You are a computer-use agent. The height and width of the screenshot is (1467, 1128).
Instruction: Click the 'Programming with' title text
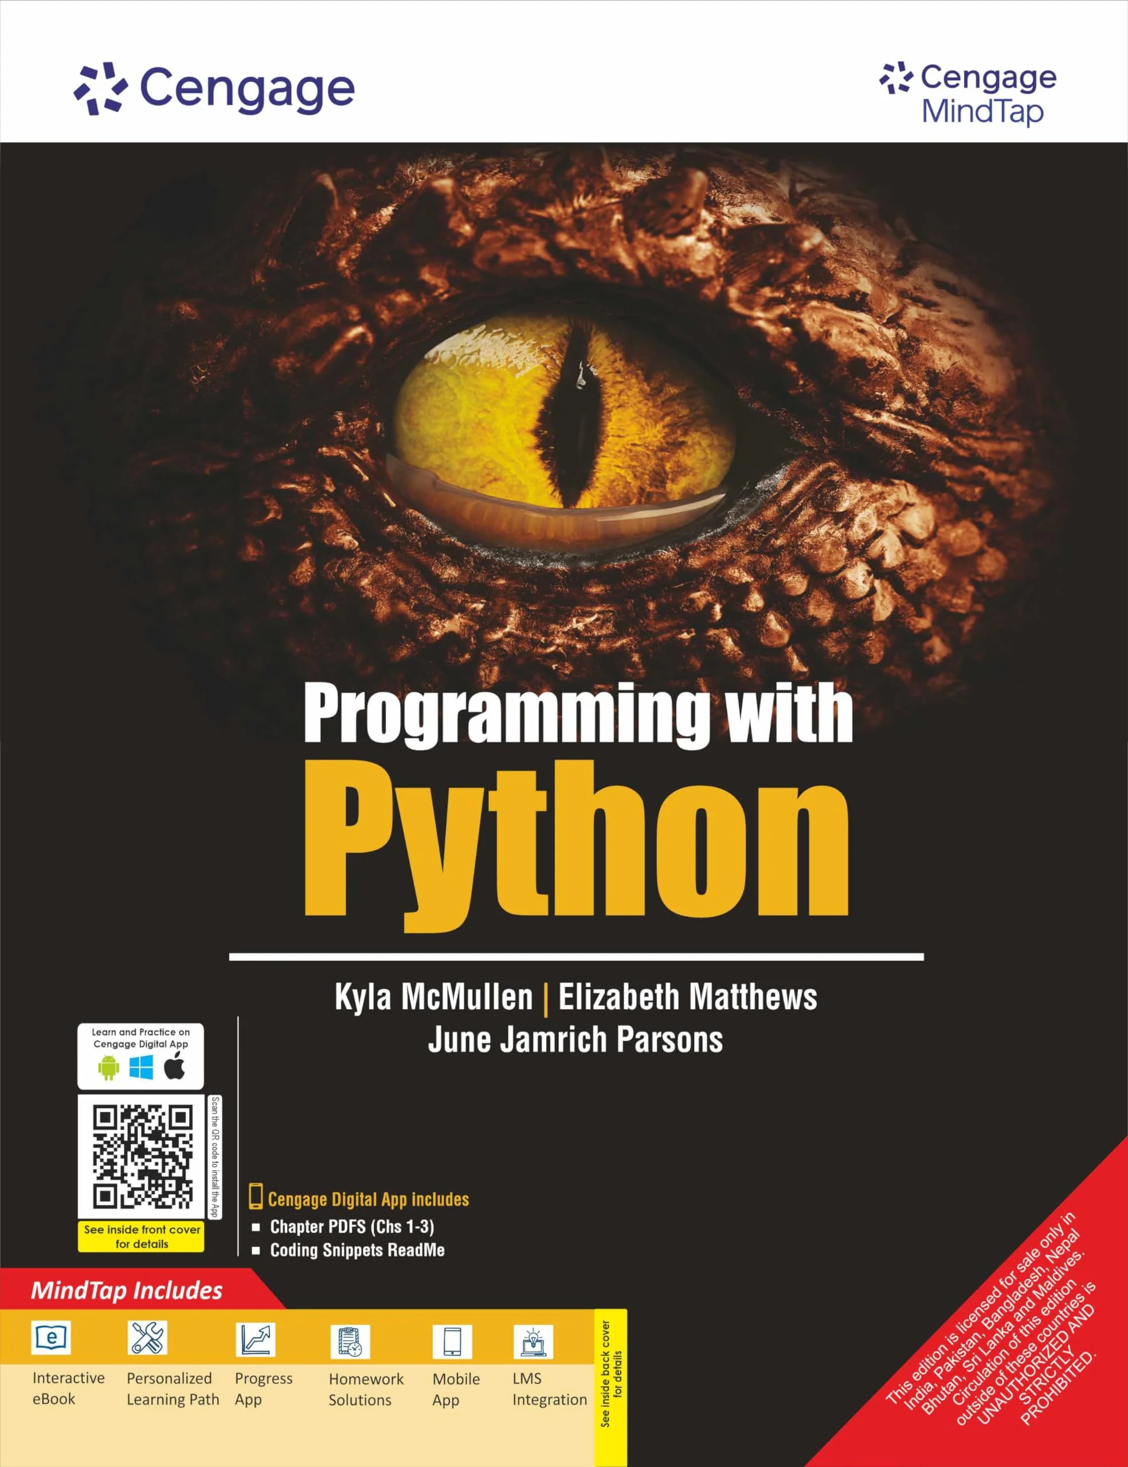[x=578, y=715]
